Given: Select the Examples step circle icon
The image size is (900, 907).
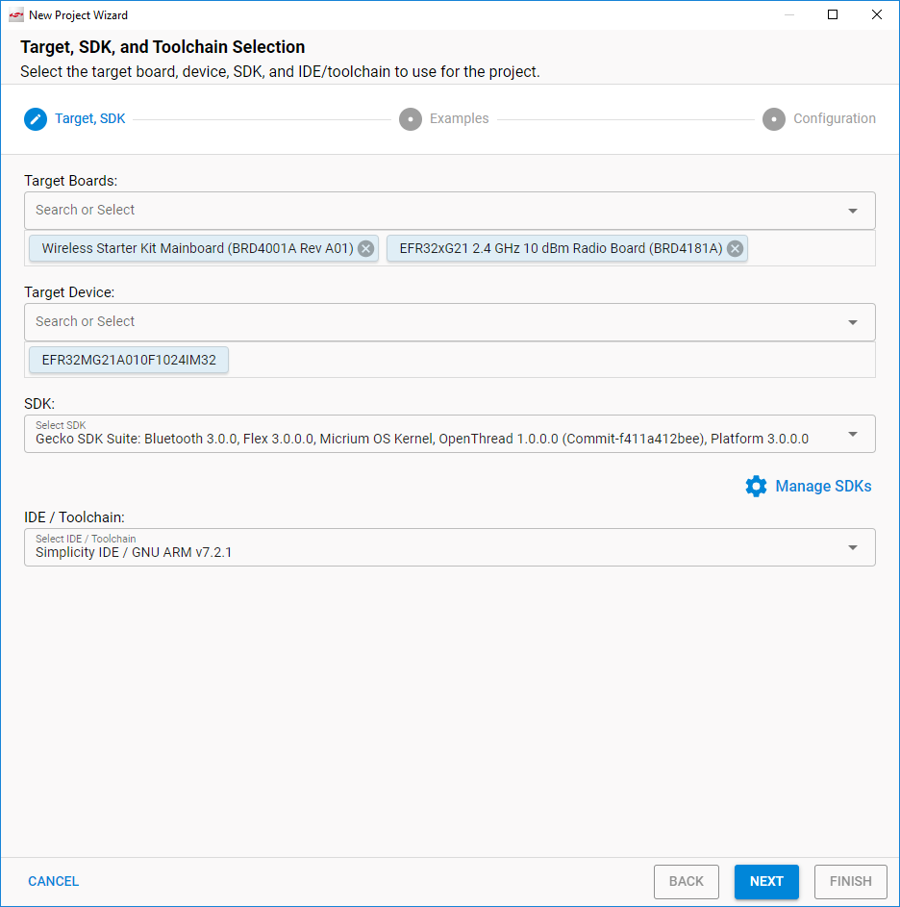Looking at the screenshot, I should pyautogui.click(x=411, y=118).
